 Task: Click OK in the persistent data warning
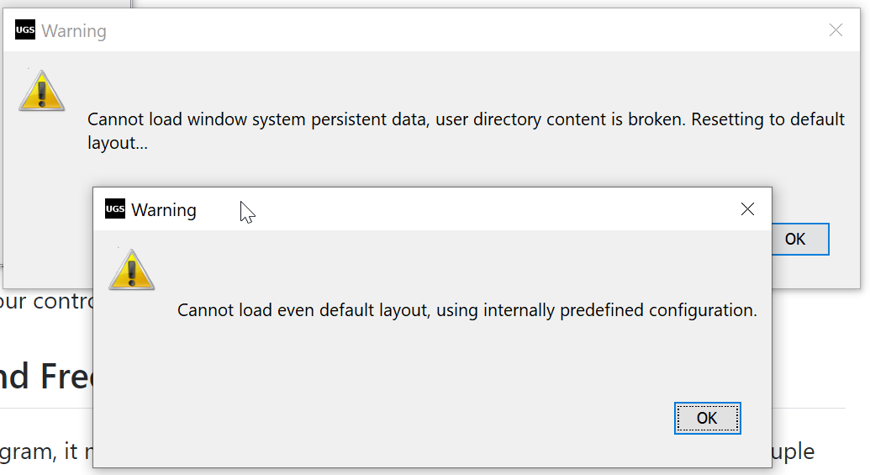click(x=795, y=240)
